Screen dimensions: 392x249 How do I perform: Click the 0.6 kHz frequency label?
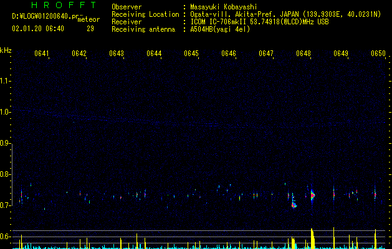[5, 237]
